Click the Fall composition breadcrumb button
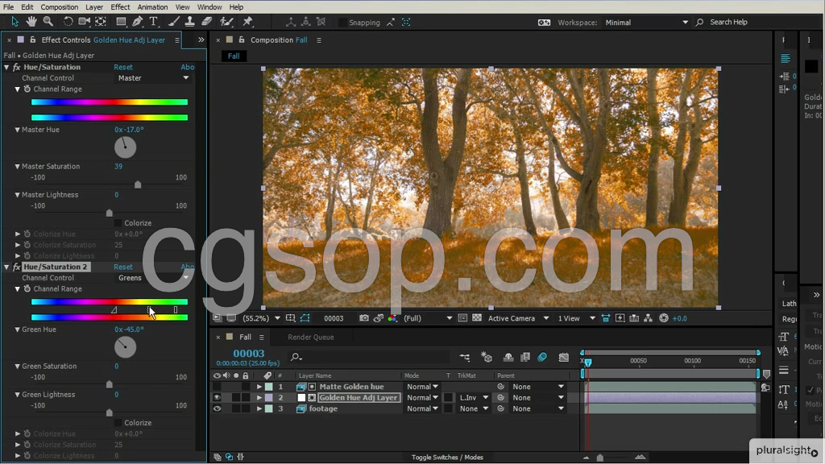This screenshot has height=464, width=825. point(234,56)
